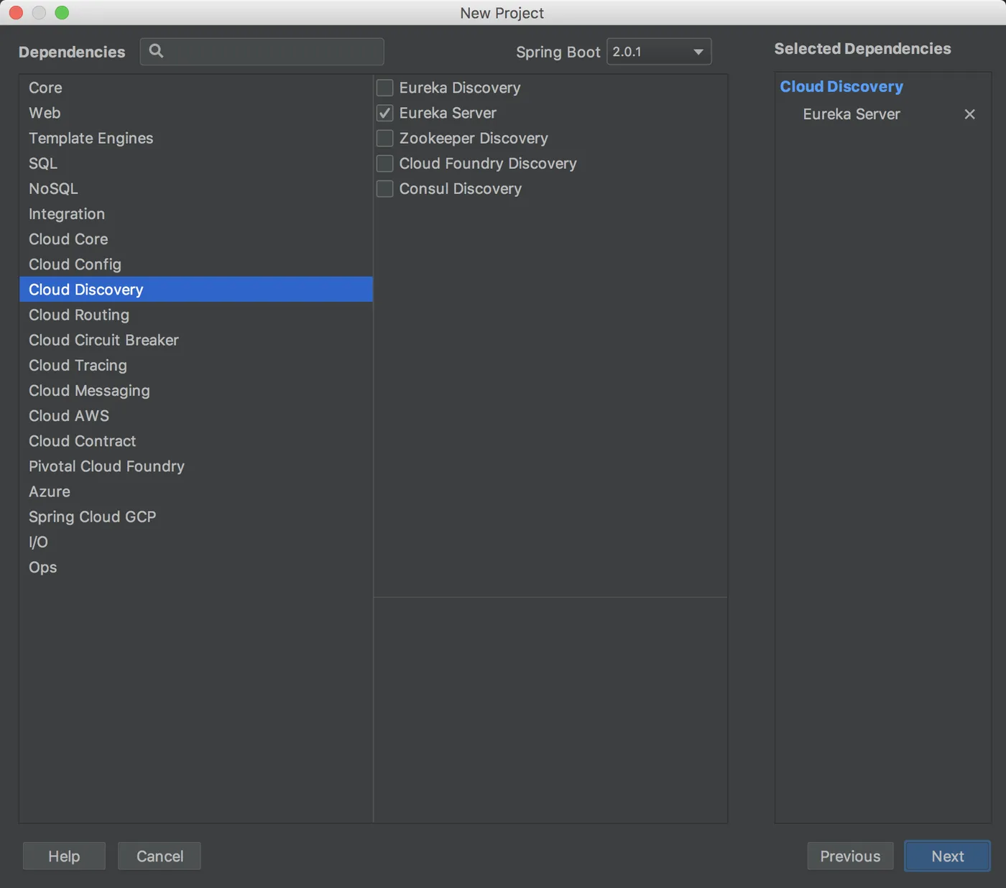Open the Cloud Routing category
The image size is (1006, 888).
(x=79, y=315)
